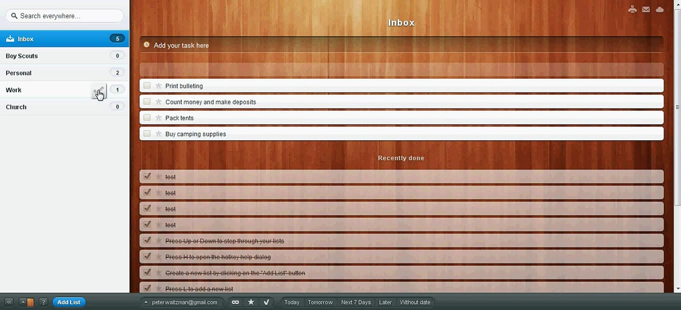The image size is (681, 310).
Task: Star the Pack tents task
Action: pos(158,118)
